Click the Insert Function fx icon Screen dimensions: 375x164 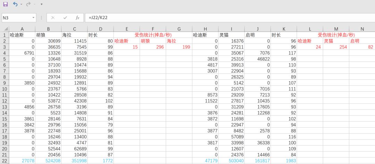77,18
